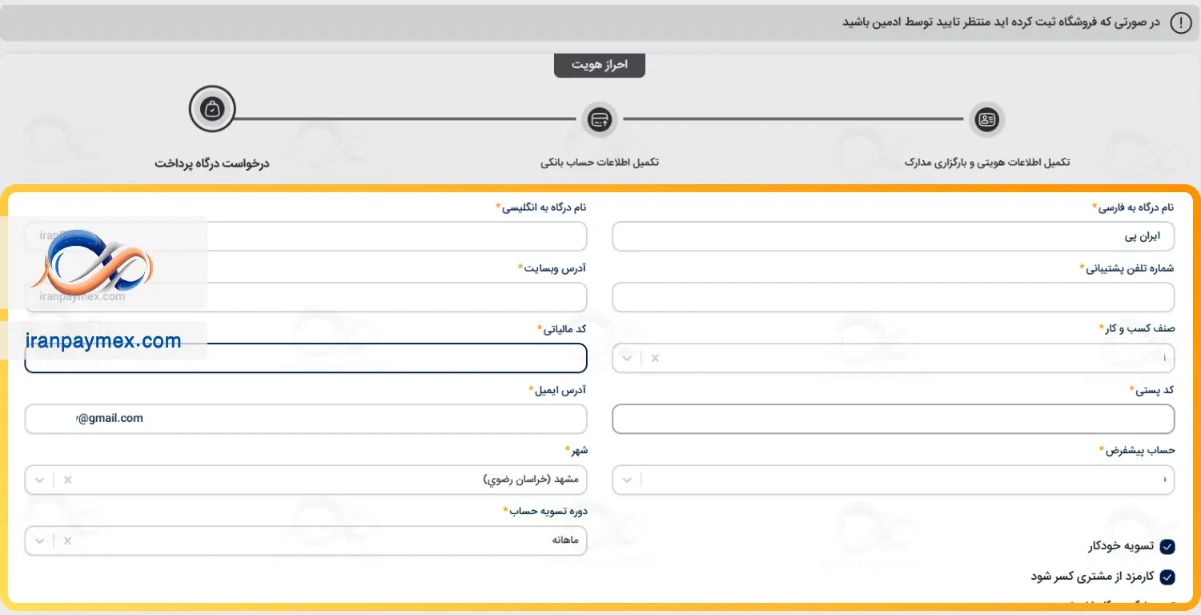Click the warning info icon in top banner

click(x=1181, y=23)
